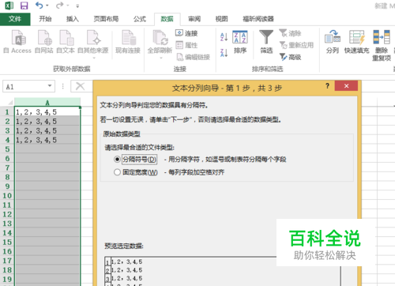Click cell A4 in the worksheet
Screen dimensions: 395x286
pyautogui.click(x=47, y=140)
